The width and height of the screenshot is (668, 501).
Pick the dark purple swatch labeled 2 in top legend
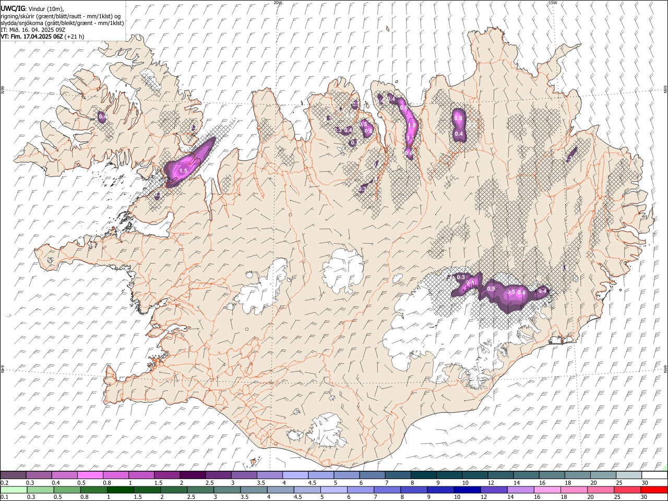[x=192, y=475]
